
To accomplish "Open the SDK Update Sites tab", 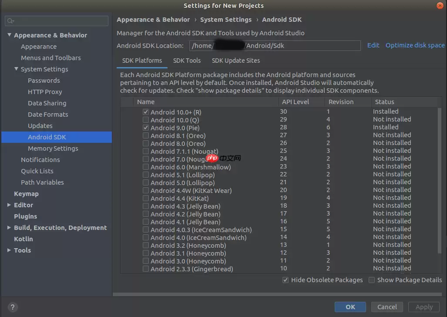I will 235,61.
